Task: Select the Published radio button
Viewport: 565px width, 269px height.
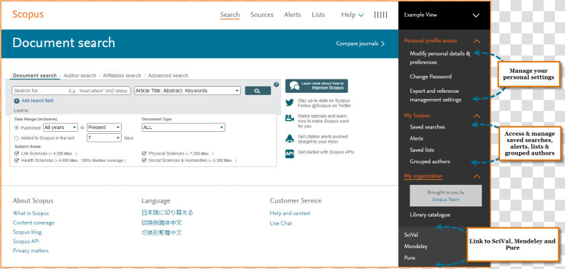Action: [17, 128]
